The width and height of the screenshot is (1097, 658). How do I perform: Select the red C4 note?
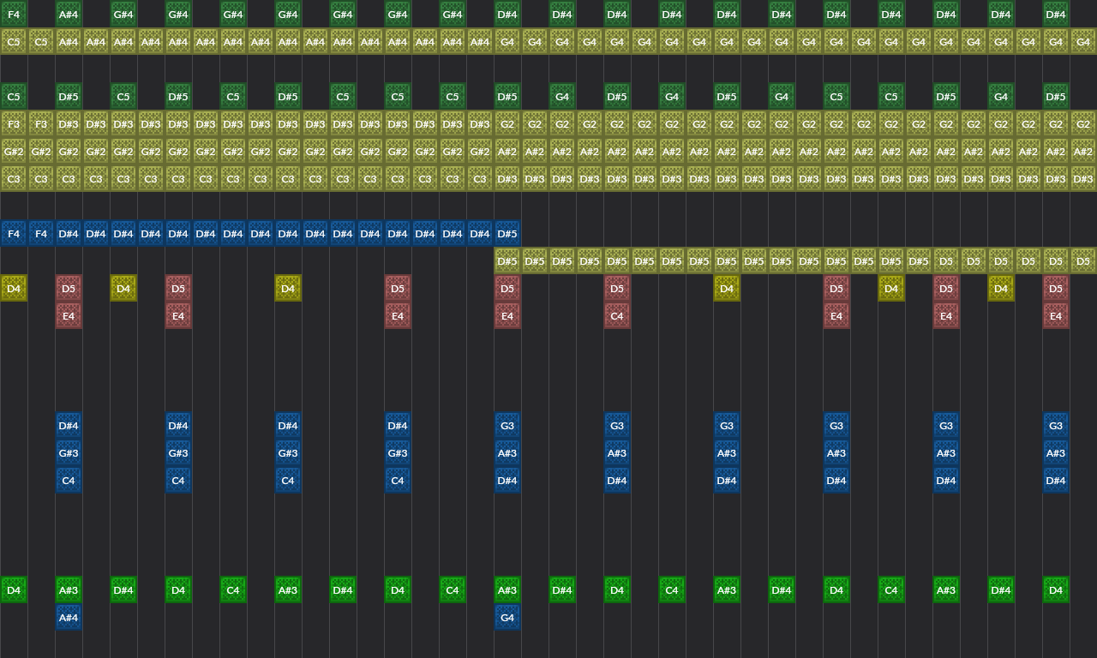pos(617,316)
